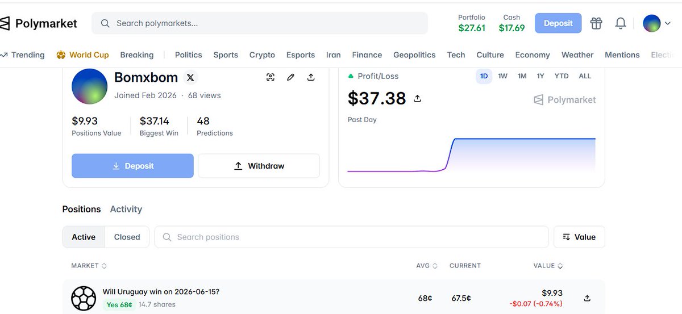The height and width of the screenshot is (314, 682).
Task: Click the Uruguay market soccer ball icon
Action: tap(84, 298)
